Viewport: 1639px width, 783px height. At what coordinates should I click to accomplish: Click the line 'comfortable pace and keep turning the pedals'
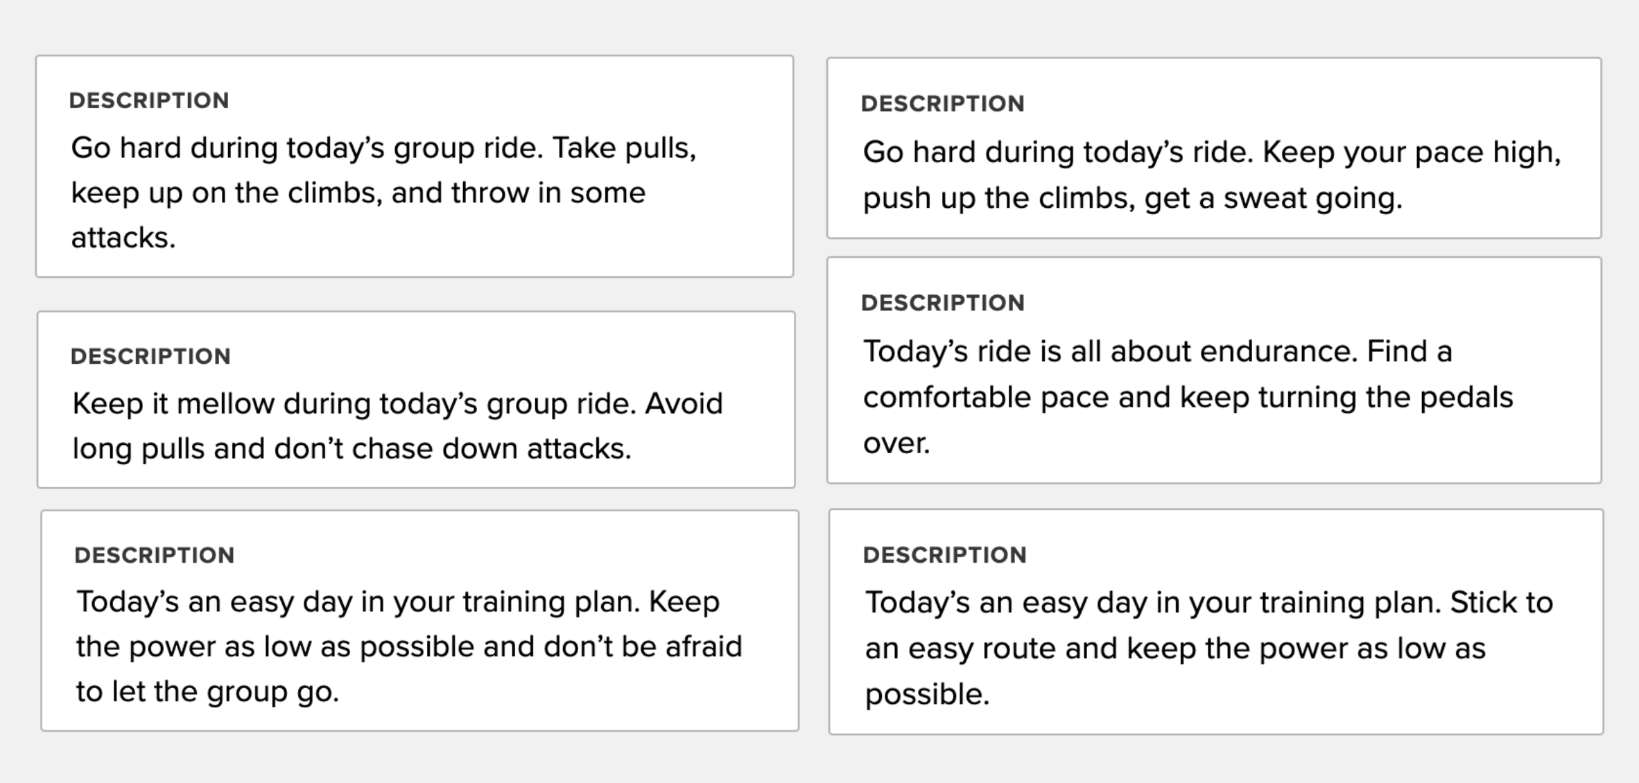pos(1188,398)
